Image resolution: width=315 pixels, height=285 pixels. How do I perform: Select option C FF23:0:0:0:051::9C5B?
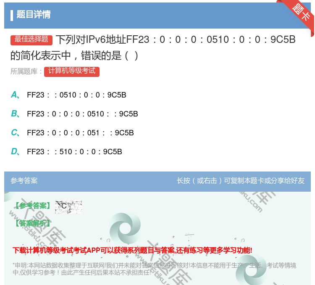pos(73,133)
